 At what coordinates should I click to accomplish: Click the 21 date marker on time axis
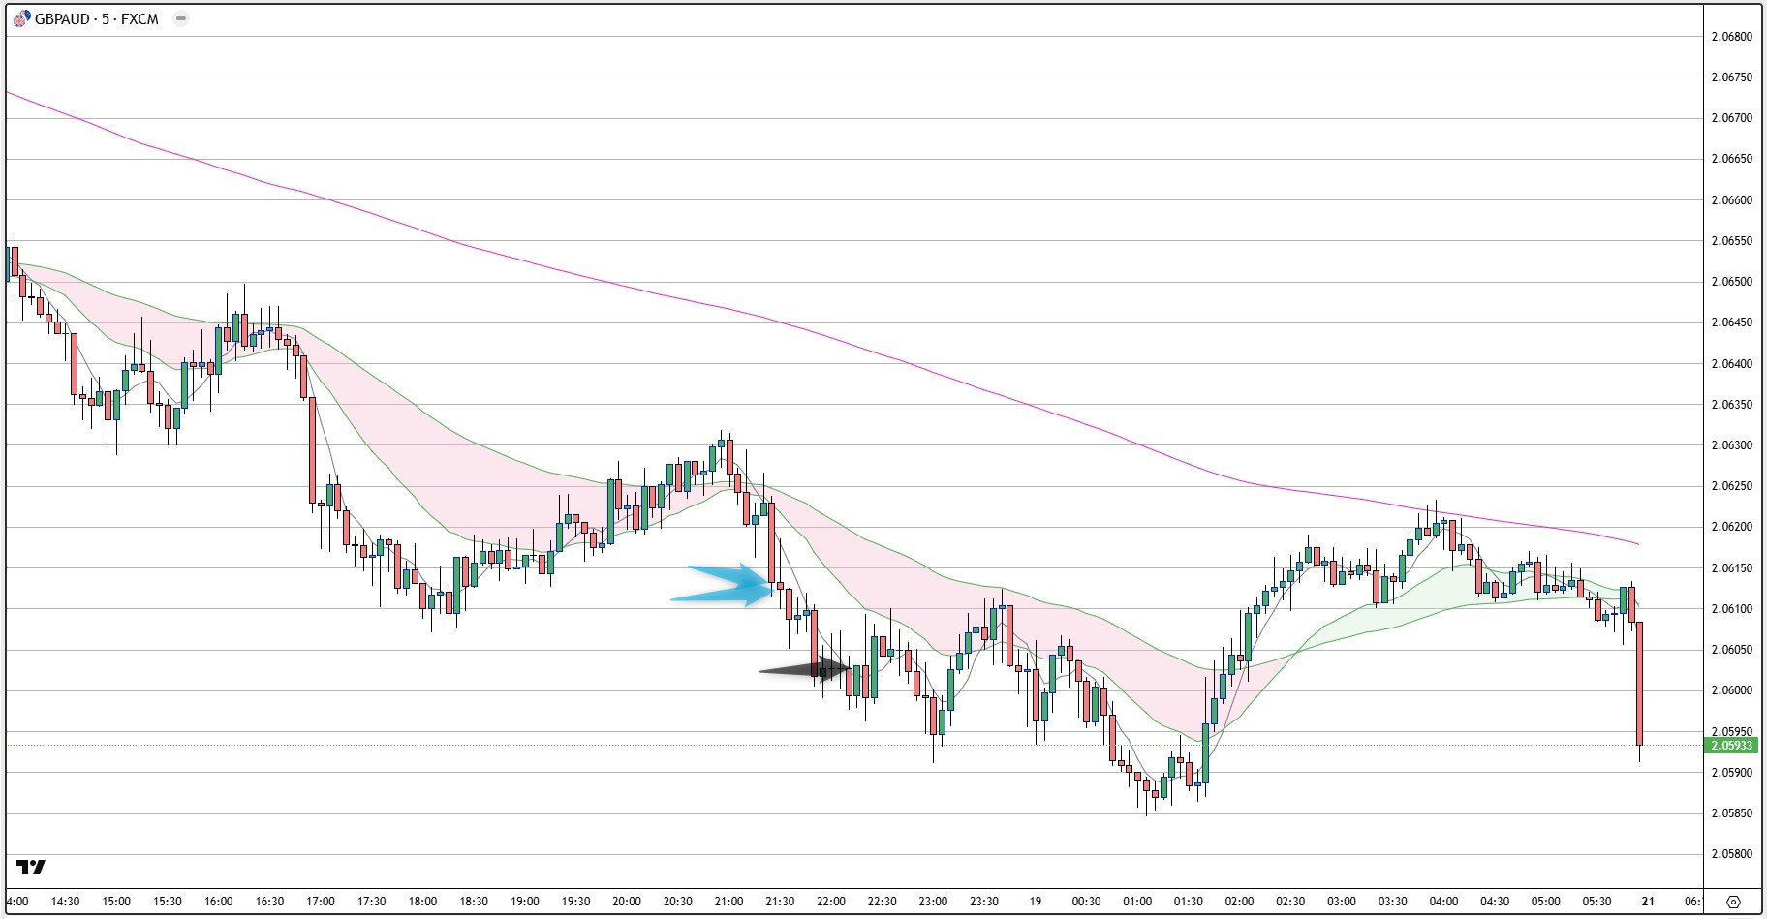coord(1649,902)
